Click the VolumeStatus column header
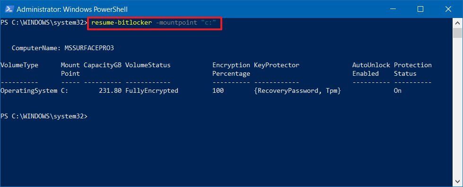This screenshot has height=187, width=463. [x=148, y=65]
